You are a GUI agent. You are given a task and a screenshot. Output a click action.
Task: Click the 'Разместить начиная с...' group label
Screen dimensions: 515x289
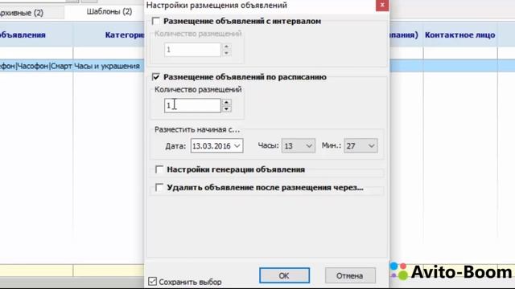pyautogui.click(x=197, y=130)
